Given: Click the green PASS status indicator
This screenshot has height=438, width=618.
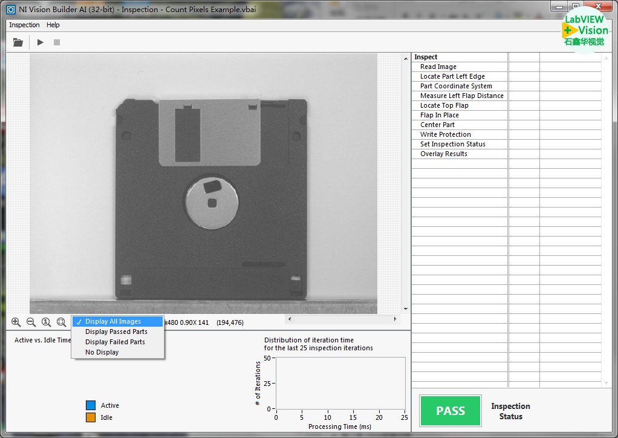Looking at the screenshot, I should point(450,411).
